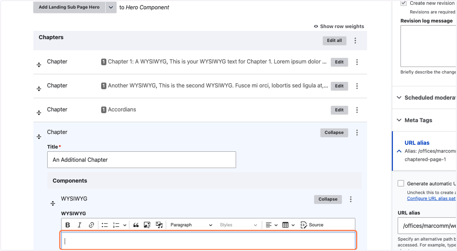Switch editor to Source view
Screen dimensions: 457x251
pos(312,225)
